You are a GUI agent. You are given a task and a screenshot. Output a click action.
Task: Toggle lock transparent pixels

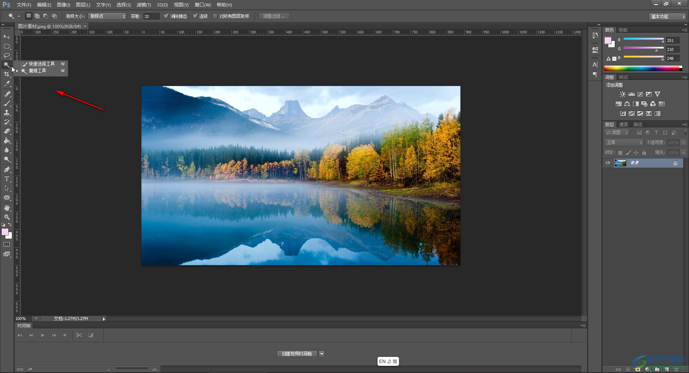tap(620, 153)
